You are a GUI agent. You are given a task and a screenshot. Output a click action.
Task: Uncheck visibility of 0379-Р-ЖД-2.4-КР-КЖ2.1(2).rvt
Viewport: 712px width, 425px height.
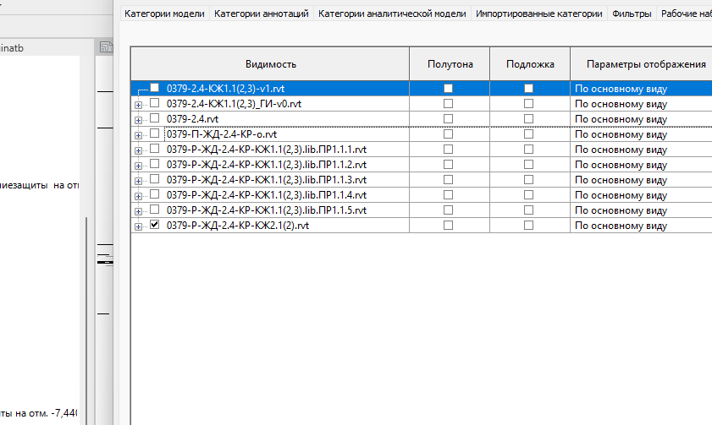click(155, 224)
